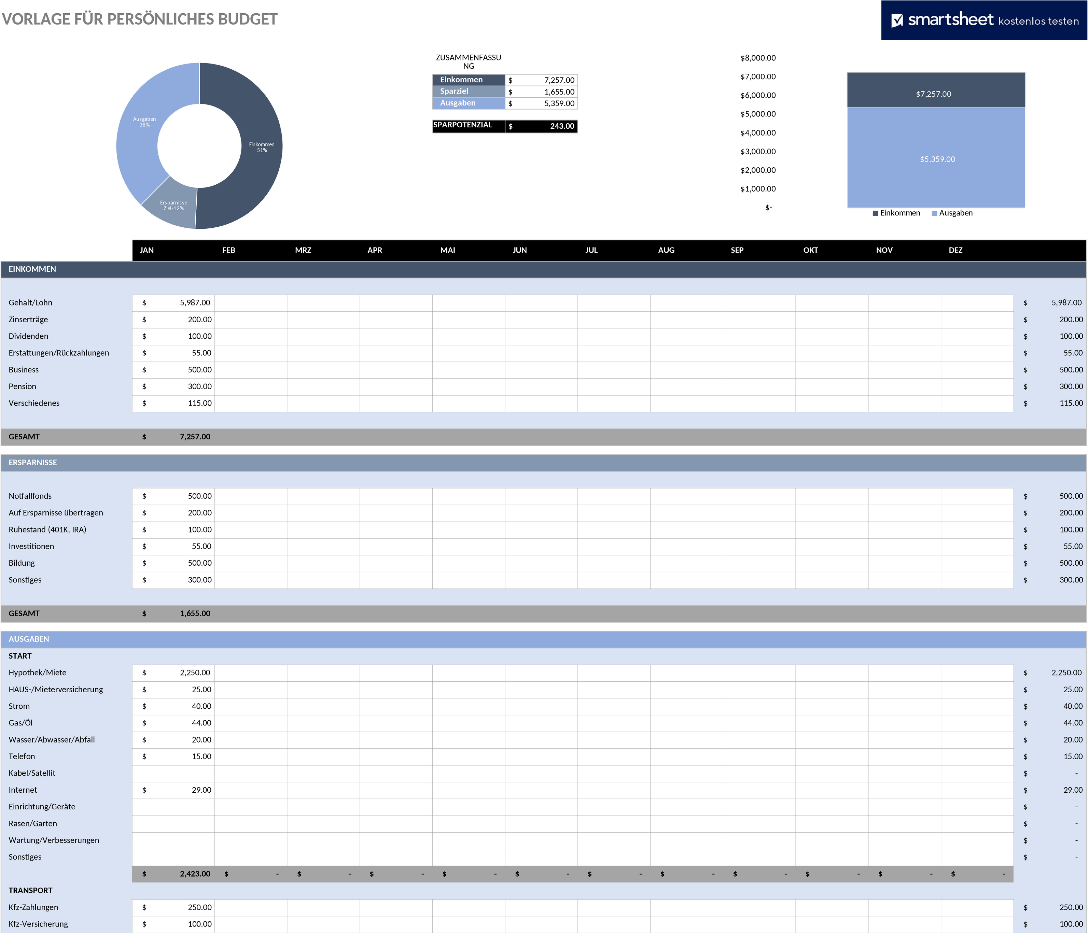Select the HAUS-/Mieterversicherung January cell

tap(173, 690)
